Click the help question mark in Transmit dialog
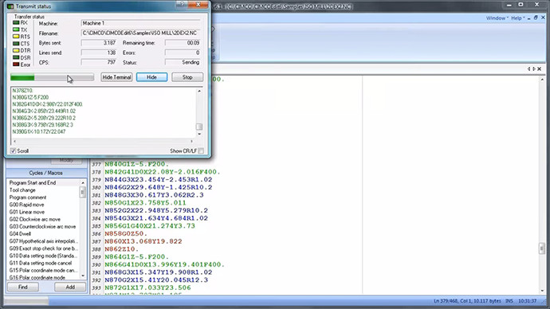 (x=182, y=4)
